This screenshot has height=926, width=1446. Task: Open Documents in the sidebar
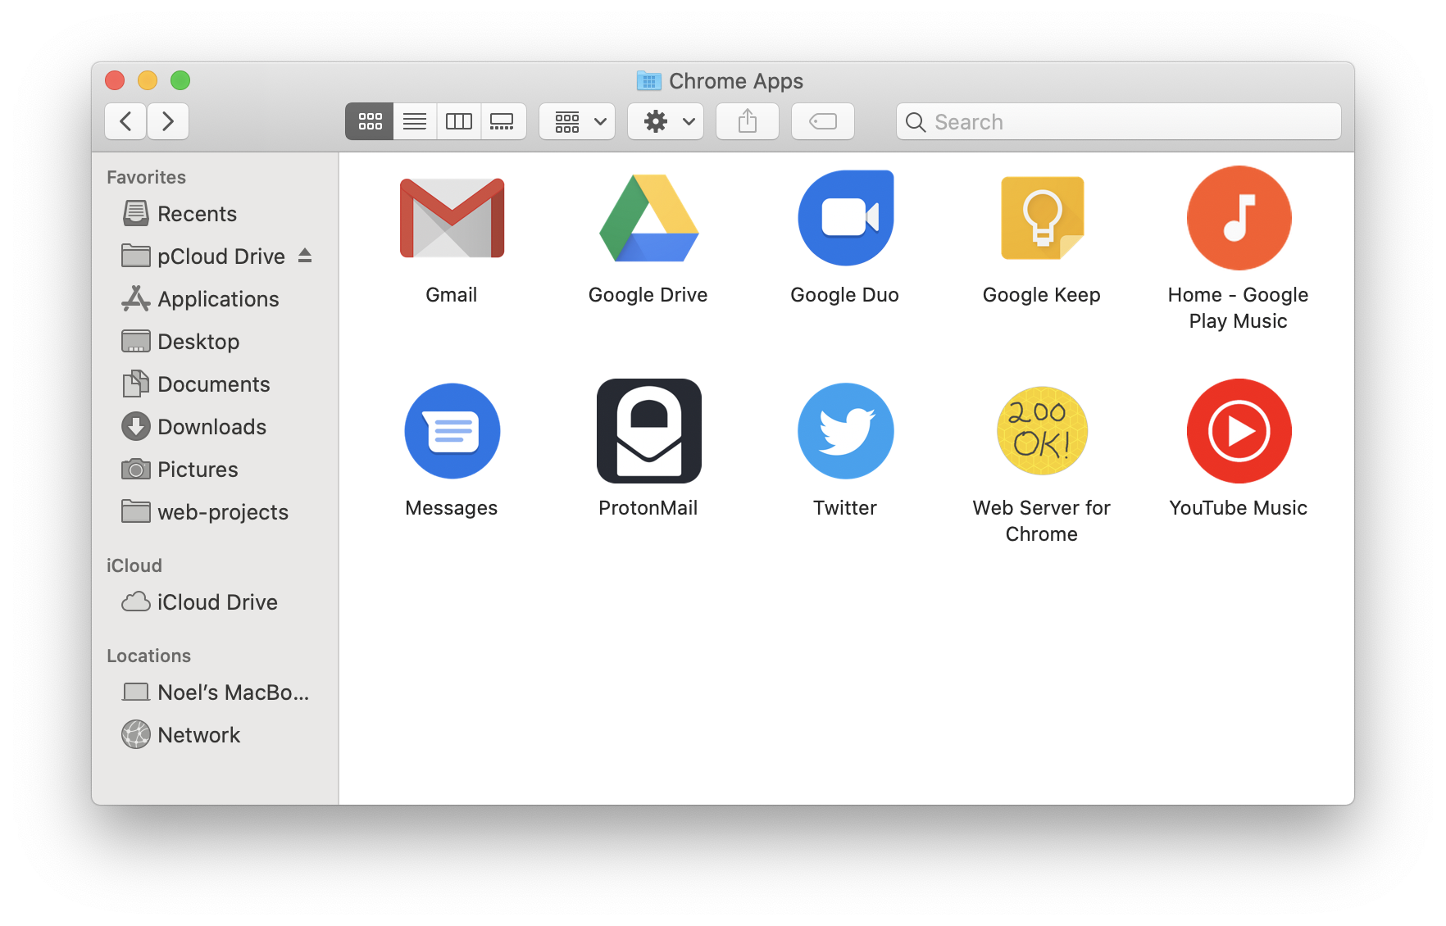coord(213,384)
